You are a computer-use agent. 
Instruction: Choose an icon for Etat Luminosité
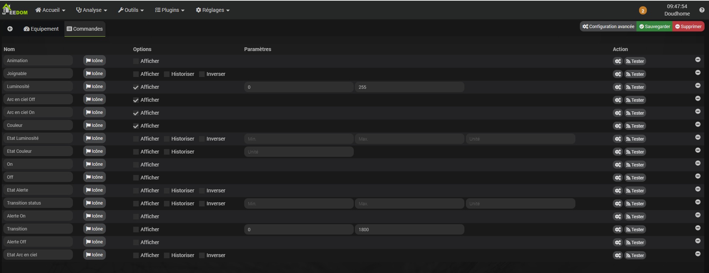pyautogui.click(x=94, y=138)
